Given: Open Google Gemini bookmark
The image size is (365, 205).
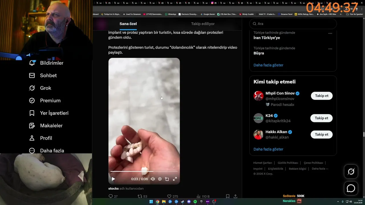Looking at the screenshot, I should 208,14.
